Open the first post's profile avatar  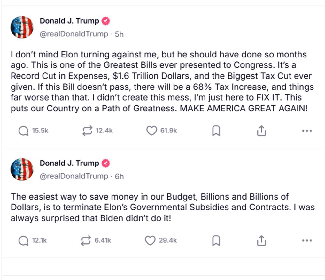tap(22, 27)
